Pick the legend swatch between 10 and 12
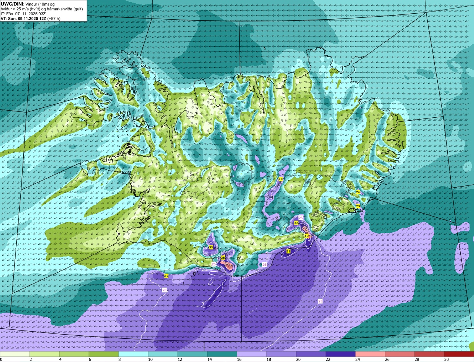This screenshot has height=362, width=474. [163, 354]
